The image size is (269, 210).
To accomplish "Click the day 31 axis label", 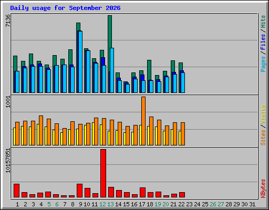I will click(x=252, y=204).
